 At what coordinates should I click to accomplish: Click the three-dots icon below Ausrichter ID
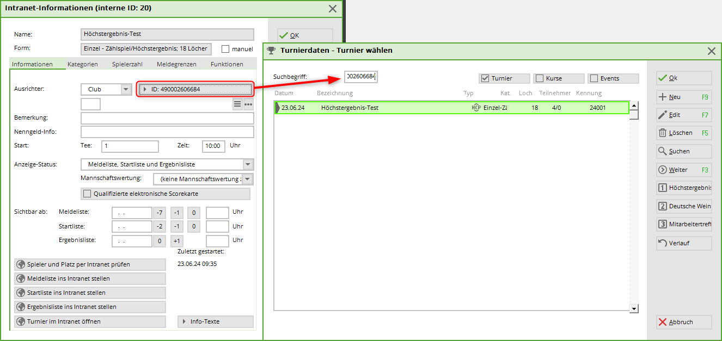[248, 104]
